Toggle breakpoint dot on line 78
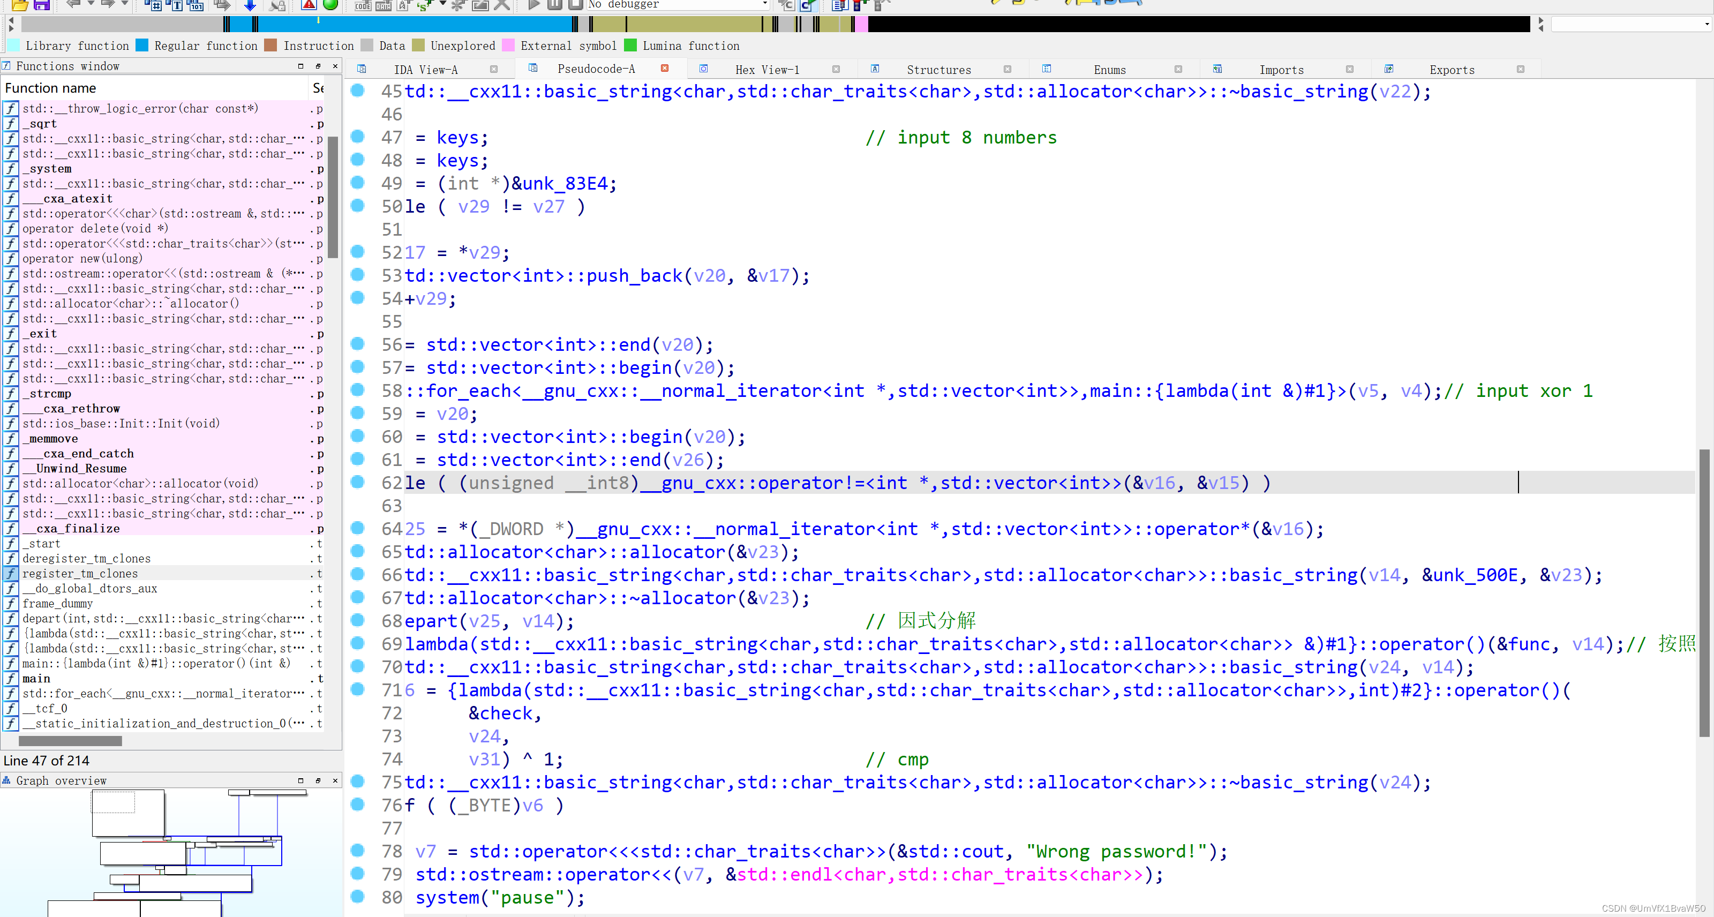The height and width of the screenshot is (917, 1714). [357, 851]
